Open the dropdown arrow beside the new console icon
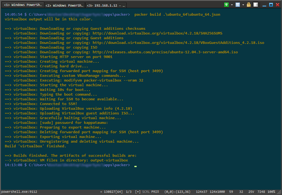The image size is (282, 195). [232, 5]
